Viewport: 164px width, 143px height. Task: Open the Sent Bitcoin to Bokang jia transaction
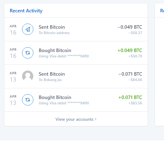52,74
